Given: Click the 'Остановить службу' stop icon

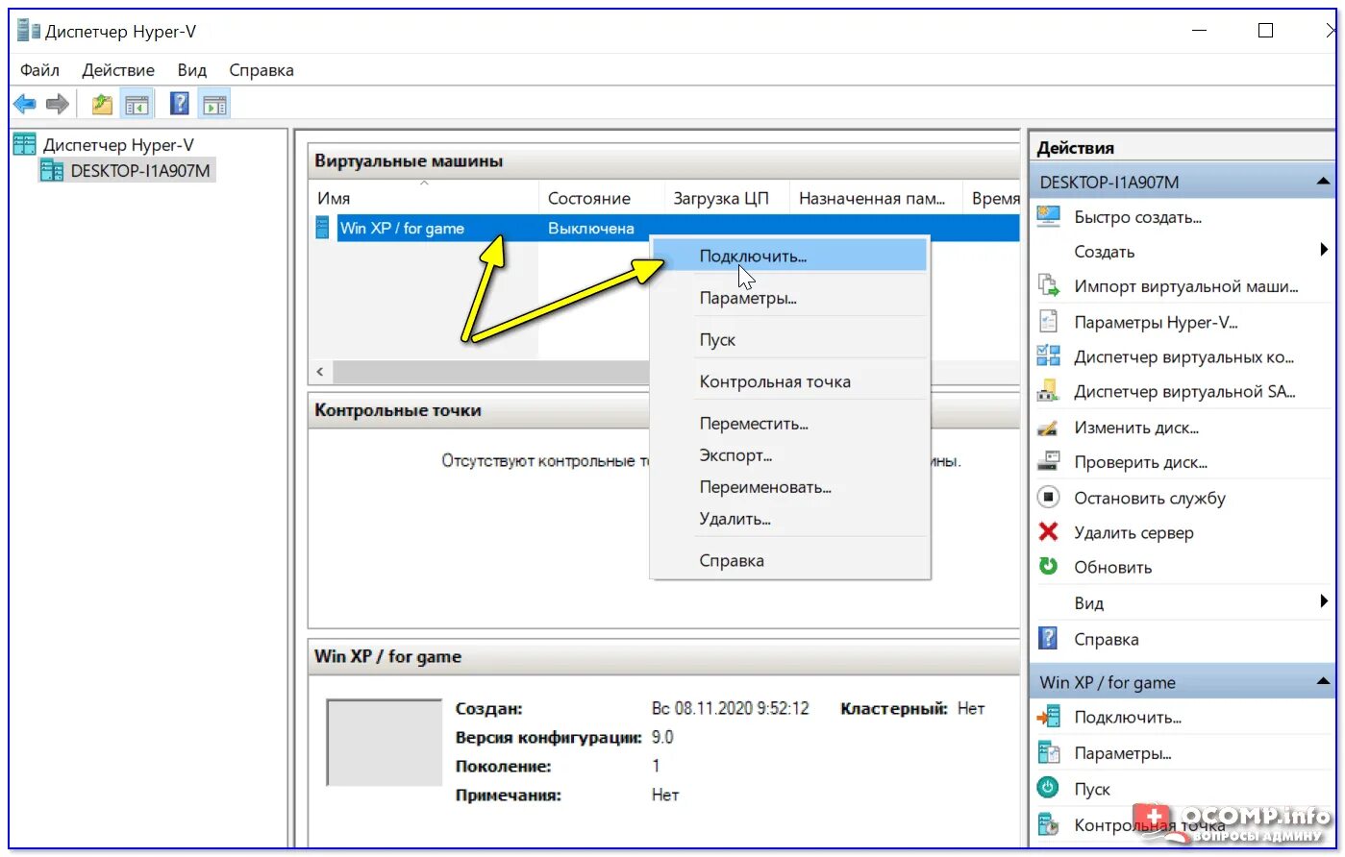Looking at the screenshot, I should (1048, 498).
